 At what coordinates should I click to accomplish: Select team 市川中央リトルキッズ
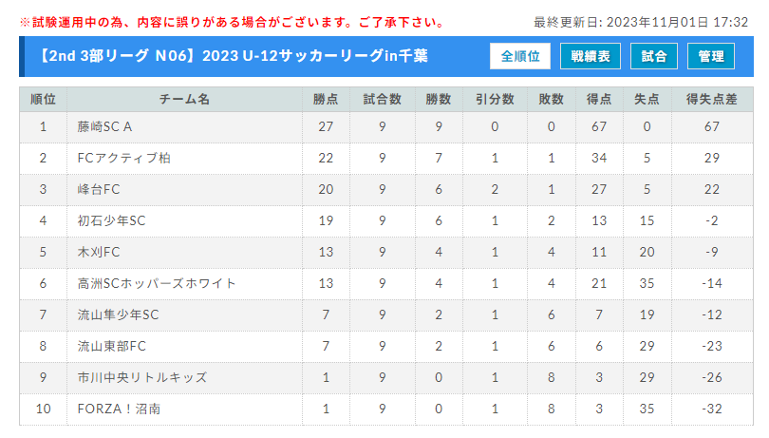[142, 377]
